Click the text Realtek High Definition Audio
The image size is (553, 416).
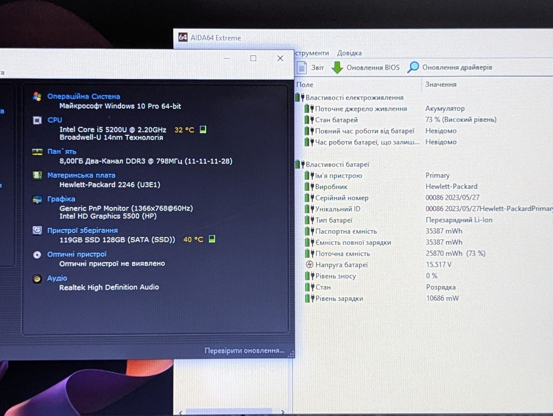pos(109,287)
